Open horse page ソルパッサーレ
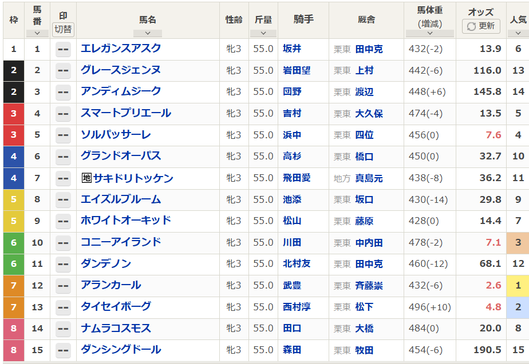529x364 pixels. [116, 134]
